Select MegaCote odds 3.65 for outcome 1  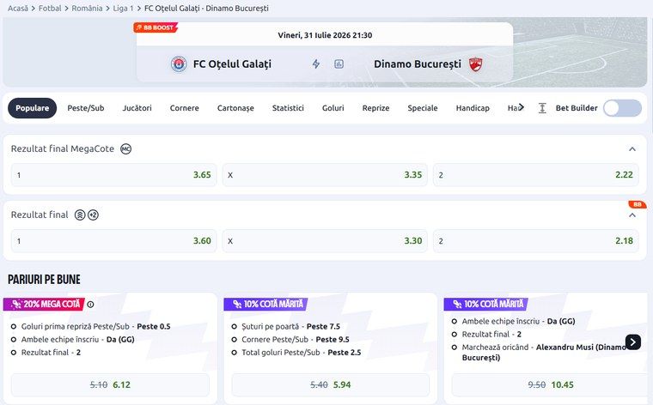[113, 175]
